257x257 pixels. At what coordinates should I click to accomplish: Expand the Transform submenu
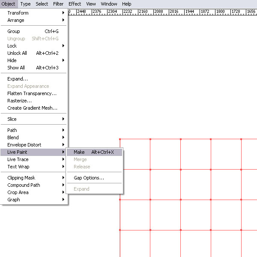34,13
